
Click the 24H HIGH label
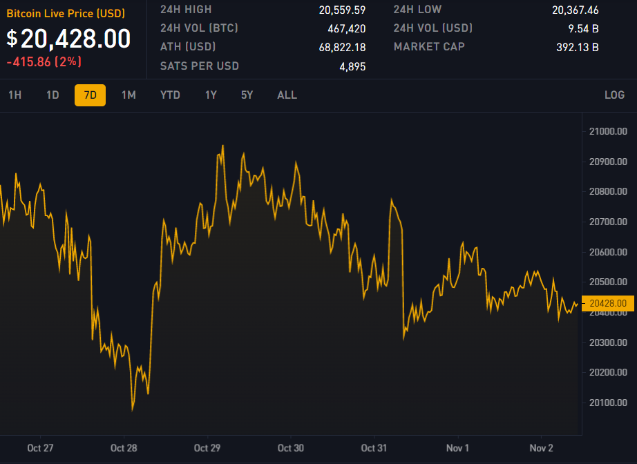point(186,10)
